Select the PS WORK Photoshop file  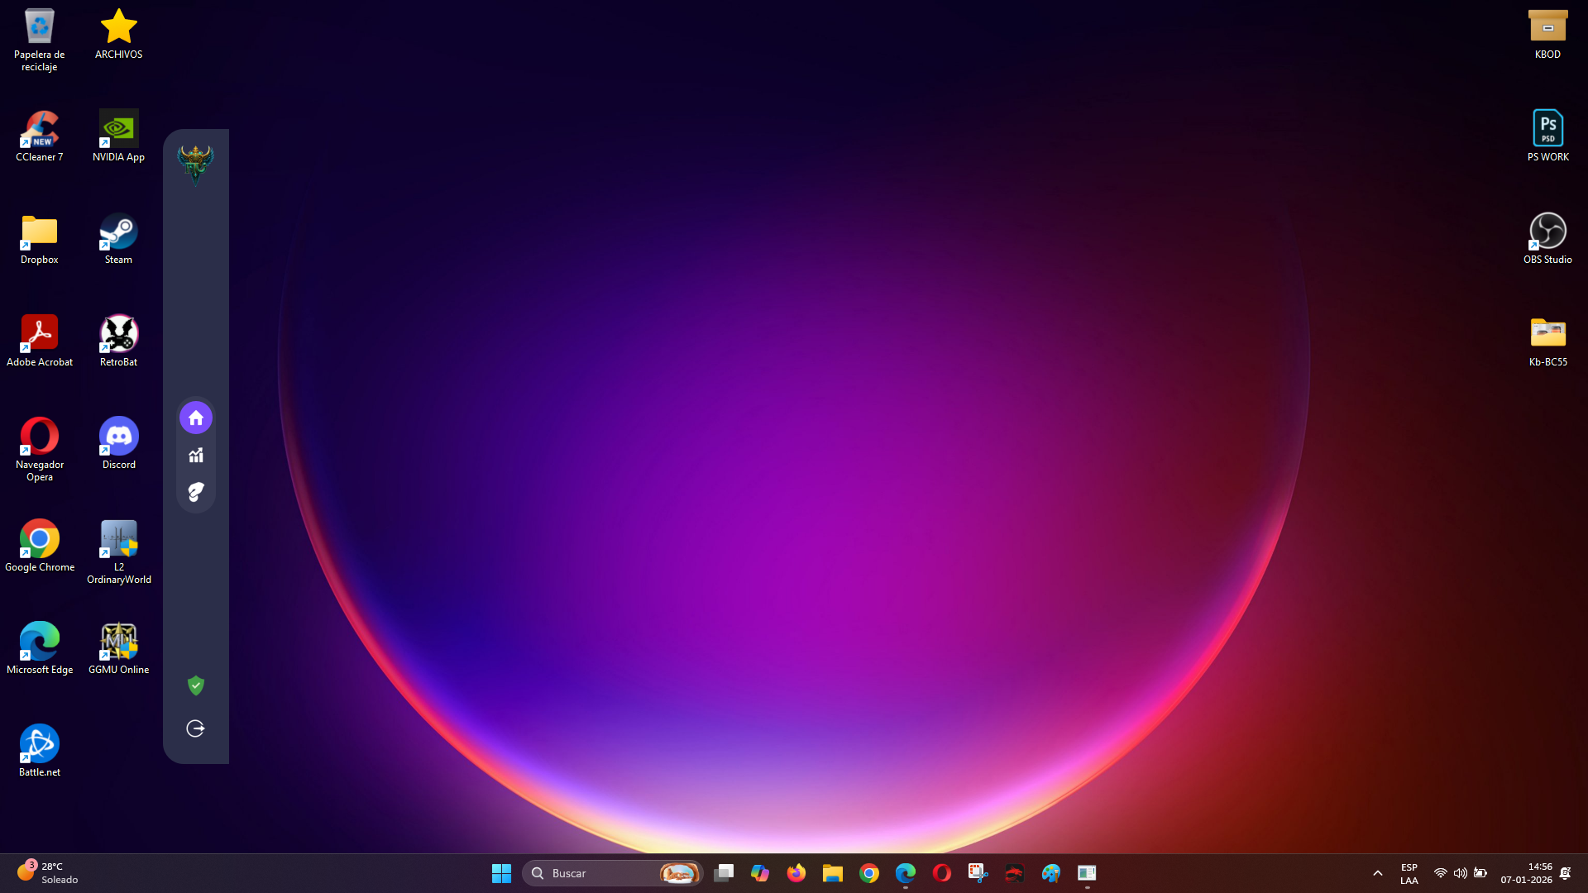1547,135
